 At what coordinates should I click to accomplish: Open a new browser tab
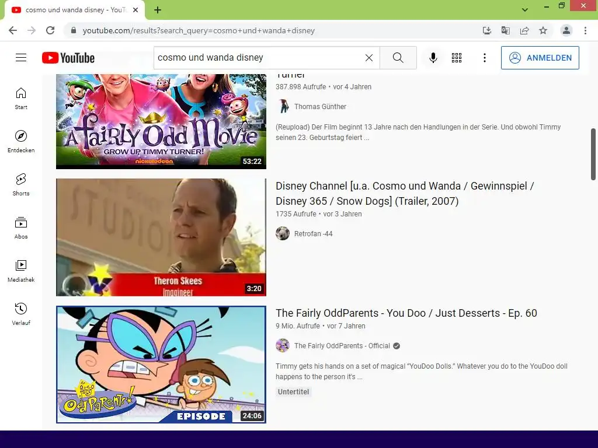158,10
